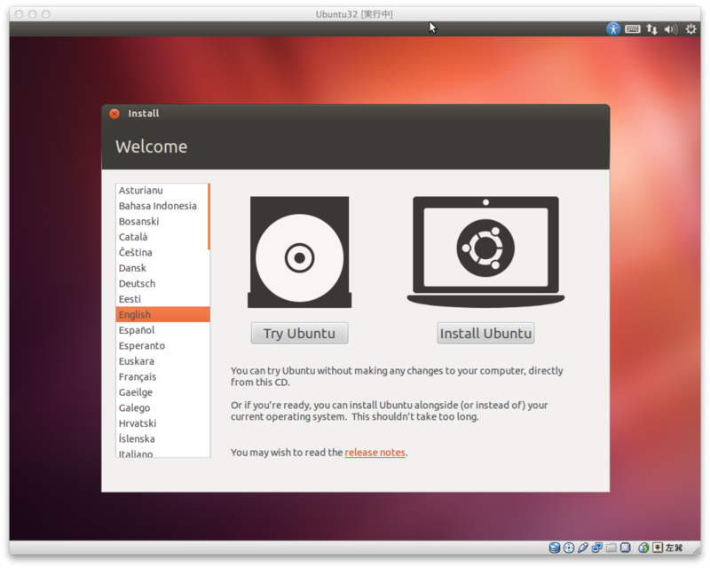Select Català language

(162, 236)
